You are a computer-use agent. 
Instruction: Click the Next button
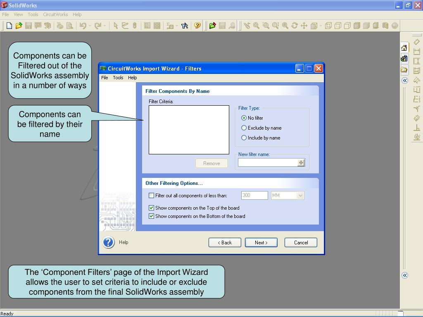(261, 243)
